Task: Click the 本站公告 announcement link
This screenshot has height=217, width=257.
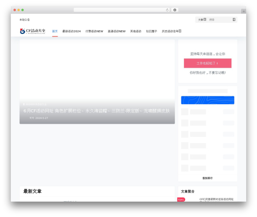Action: [x=25, y=19]
